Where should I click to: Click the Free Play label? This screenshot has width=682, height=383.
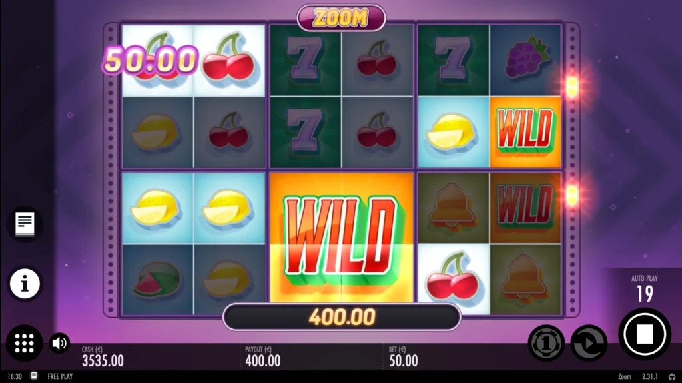(x=60, y=376)
